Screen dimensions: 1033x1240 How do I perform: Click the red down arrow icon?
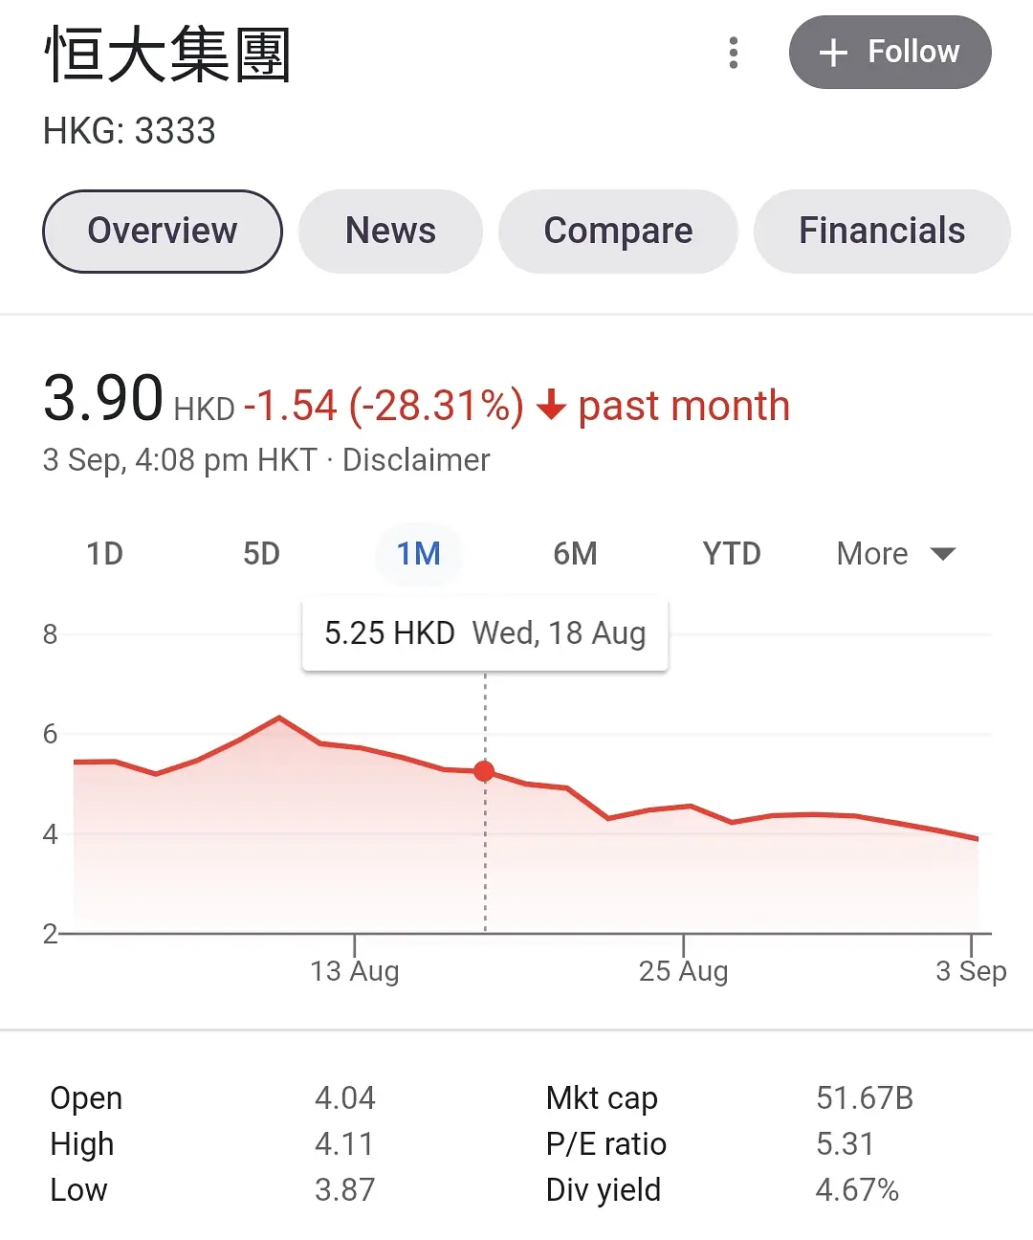tap(551, 406)
